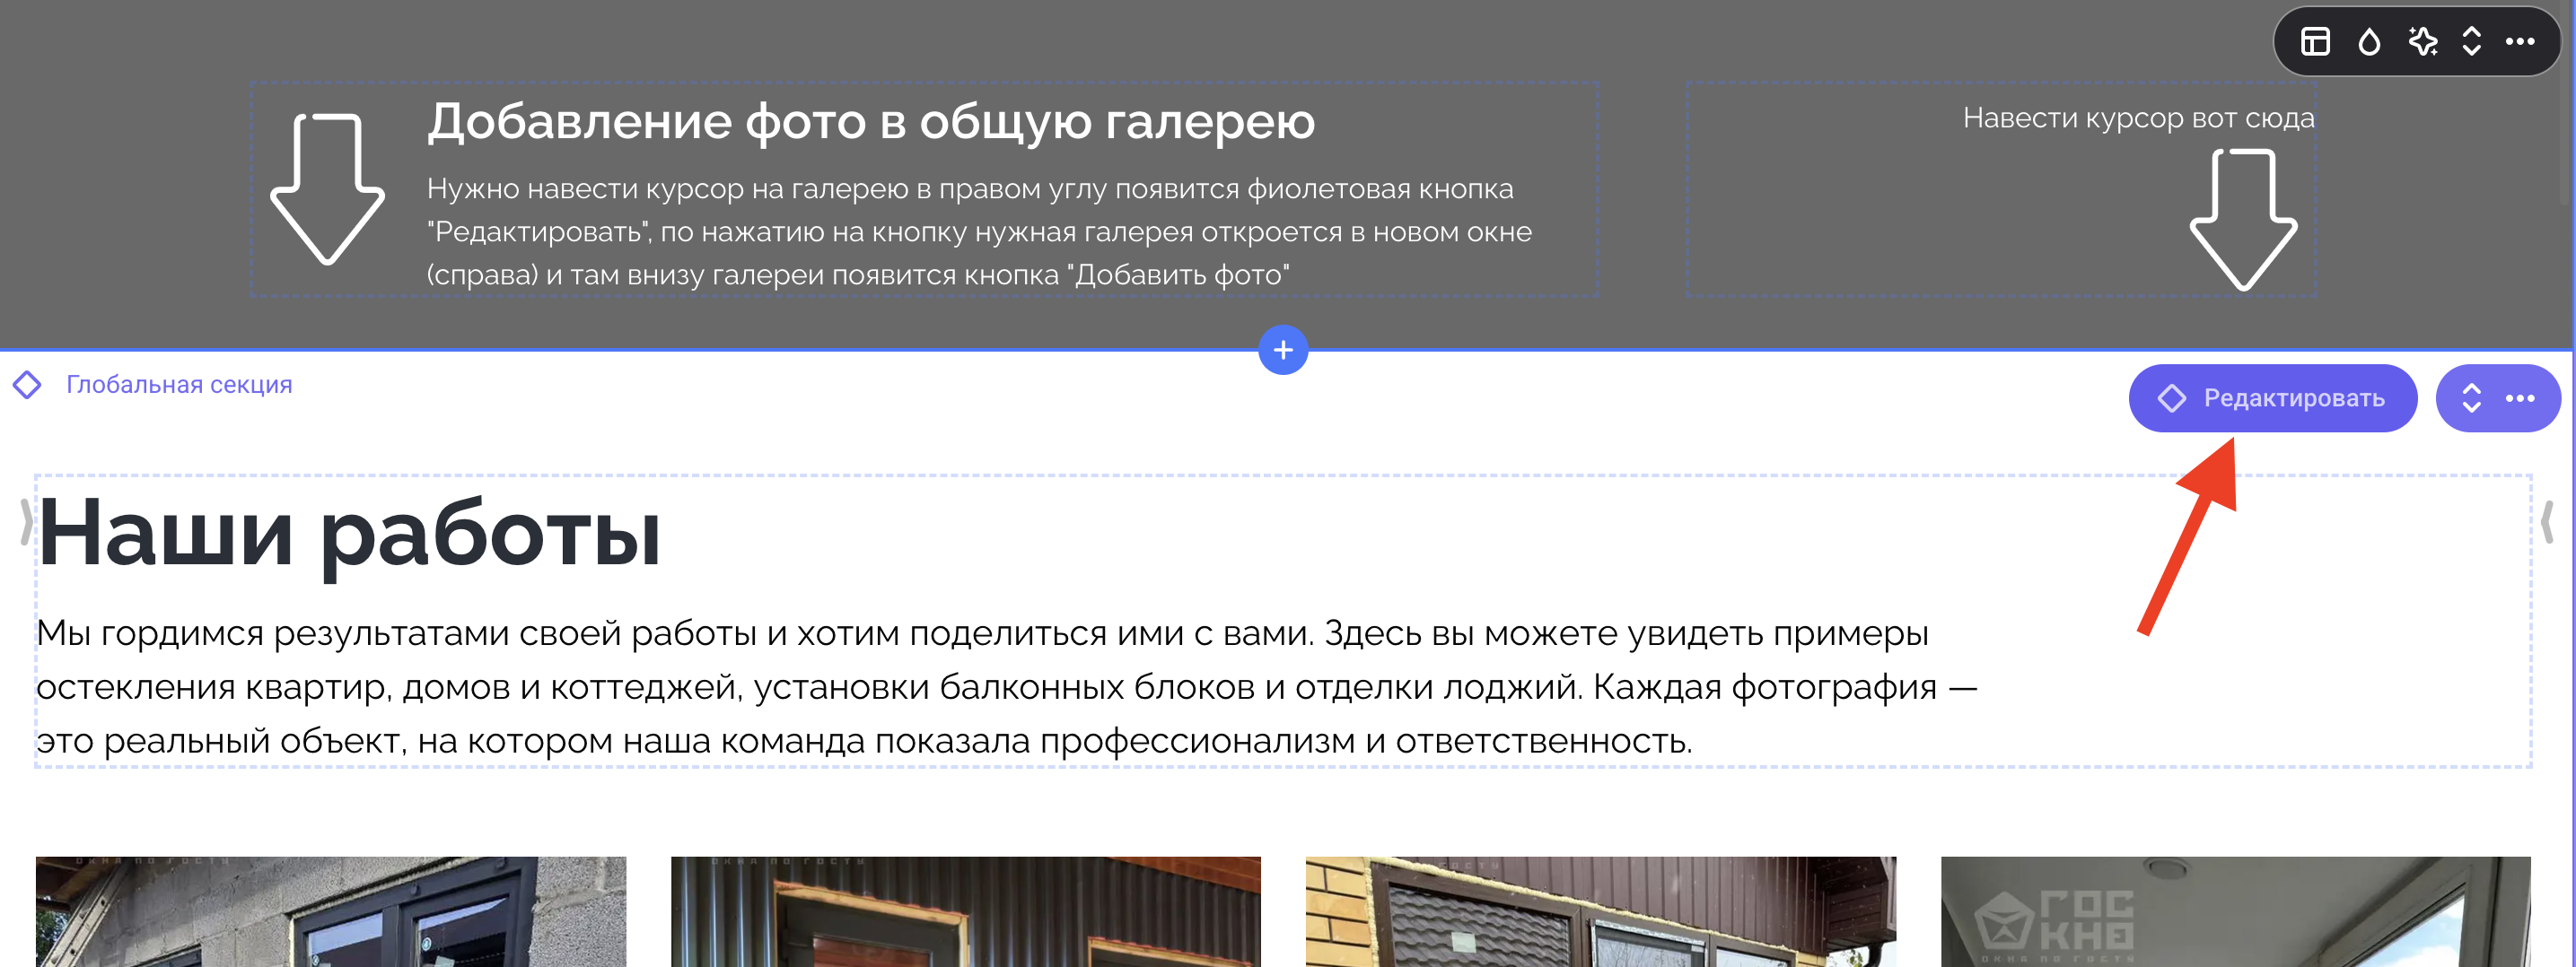Click the down arrow under Навести курсор вот сюда
This screenshot has height=967, width=2576.
(x=2243, y=220)
